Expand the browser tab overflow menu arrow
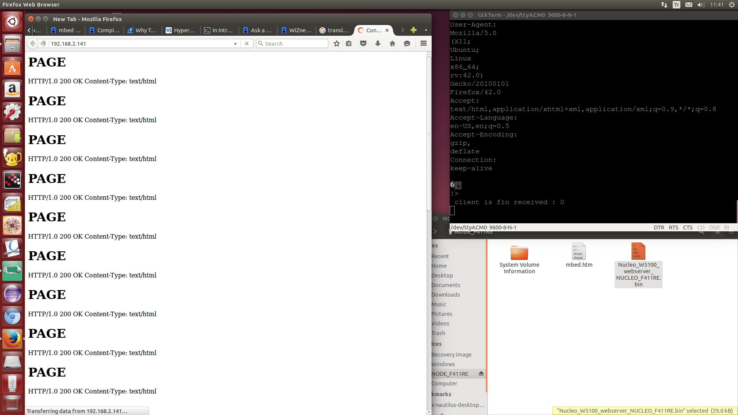The height and width of the screenshot is (415, 738). (426, 30)
